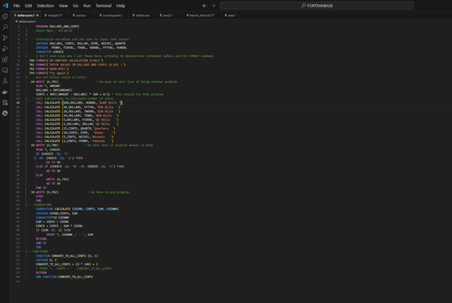Click the VS Code logo icon

click(x=5, y=5)
